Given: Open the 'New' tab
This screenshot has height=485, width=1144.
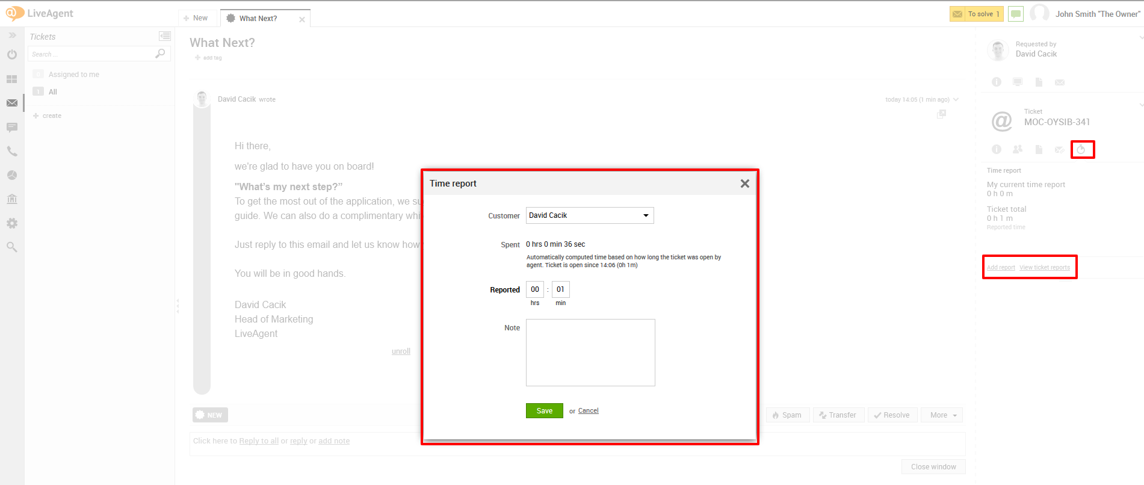Looking at the screenshot, I should click(x=196, y=18).
